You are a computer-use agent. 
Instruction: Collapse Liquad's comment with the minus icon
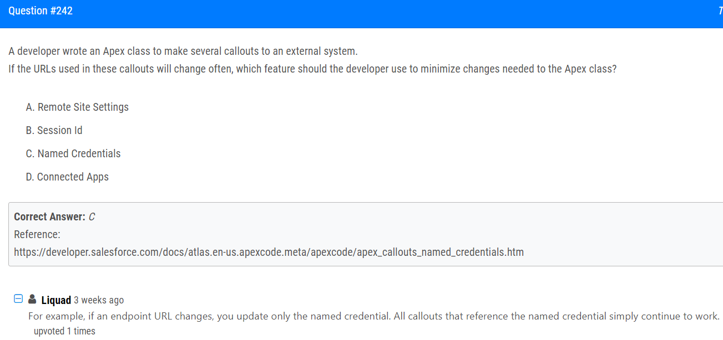point(18,299)
